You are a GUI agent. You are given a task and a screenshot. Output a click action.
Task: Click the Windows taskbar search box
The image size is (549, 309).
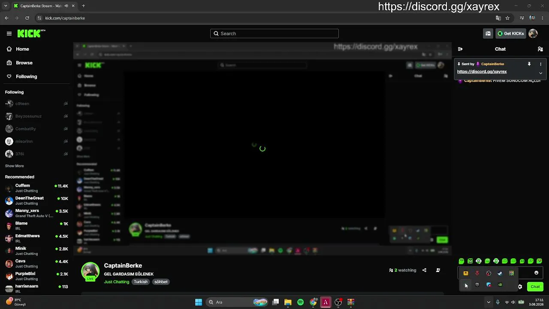237,302
